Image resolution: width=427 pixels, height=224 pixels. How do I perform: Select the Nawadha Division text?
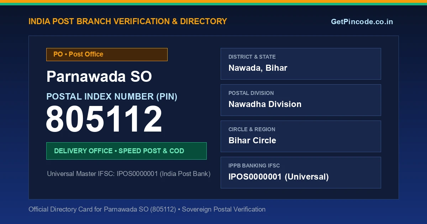click(x=265, y=104)
